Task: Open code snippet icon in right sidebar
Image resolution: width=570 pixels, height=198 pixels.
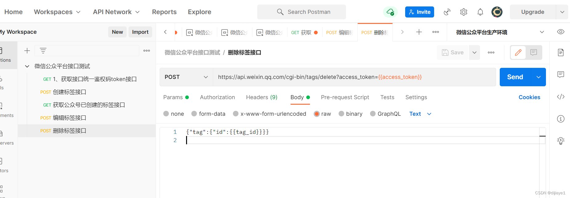Action: [561, 97]
